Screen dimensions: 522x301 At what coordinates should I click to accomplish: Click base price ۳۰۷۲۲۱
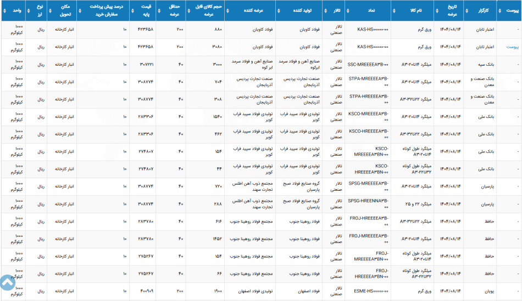pyautogui.click(x=146, y=65)
